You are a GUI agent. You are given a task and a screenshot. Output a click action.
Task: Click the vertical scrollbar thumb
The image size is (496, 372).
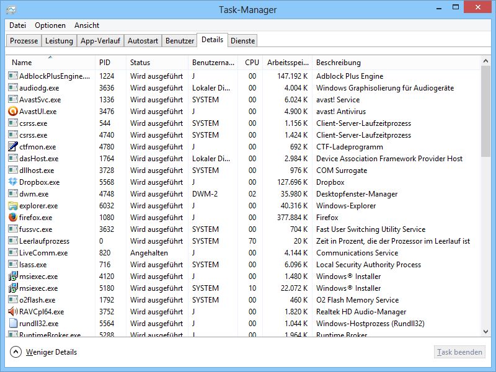pos(485,112)
